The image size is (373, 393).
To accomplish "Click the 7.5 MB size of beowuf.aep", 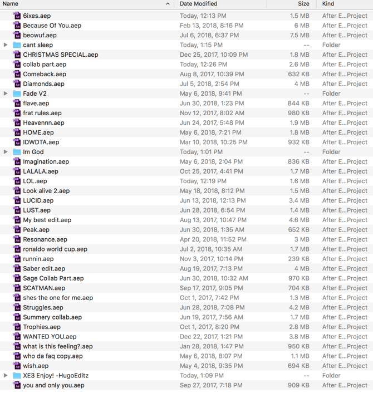I will (300, 35).
